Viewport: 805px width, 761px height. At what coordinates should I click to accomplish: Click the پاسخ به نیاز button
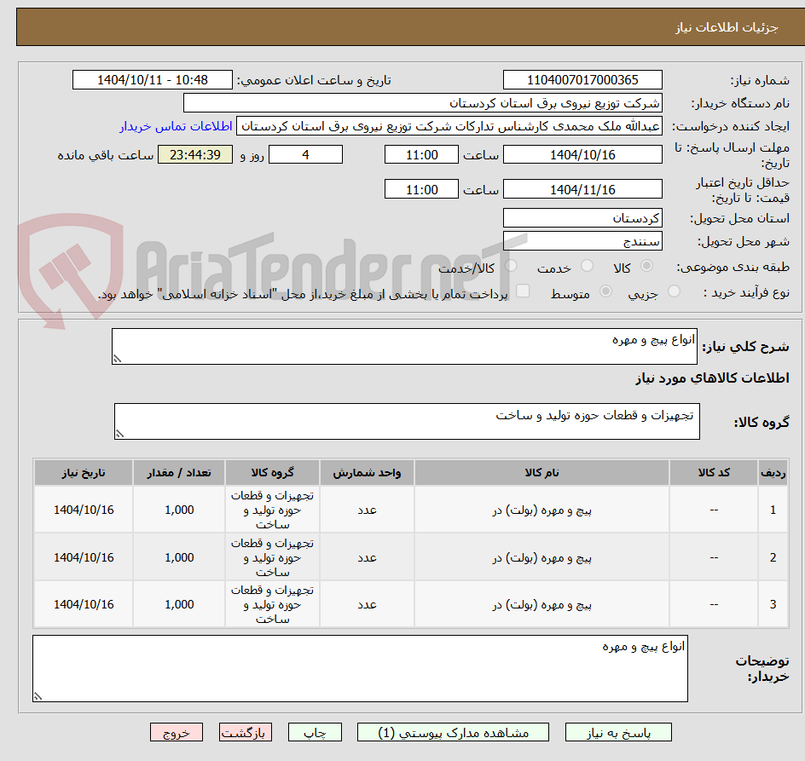[x=618, y=732]
